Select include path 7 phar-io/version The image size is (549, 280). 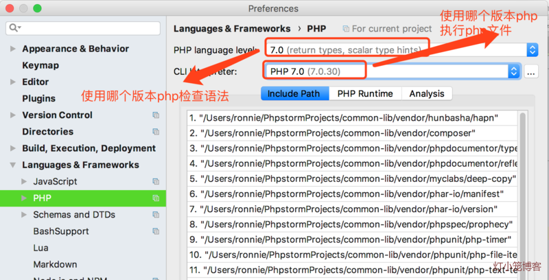pyautogui.click(x=353, y=209)
